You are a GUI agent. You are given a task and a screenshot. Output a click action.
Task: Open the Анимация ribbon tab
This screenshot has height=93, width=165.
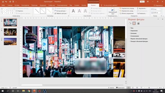43,5
